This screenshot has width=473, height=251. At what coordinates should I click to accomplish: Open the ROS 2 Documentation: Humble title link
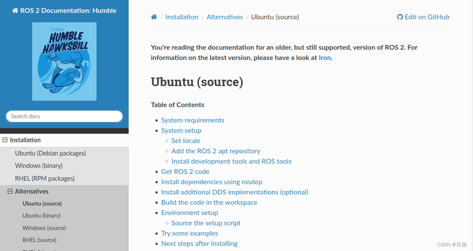64,11
